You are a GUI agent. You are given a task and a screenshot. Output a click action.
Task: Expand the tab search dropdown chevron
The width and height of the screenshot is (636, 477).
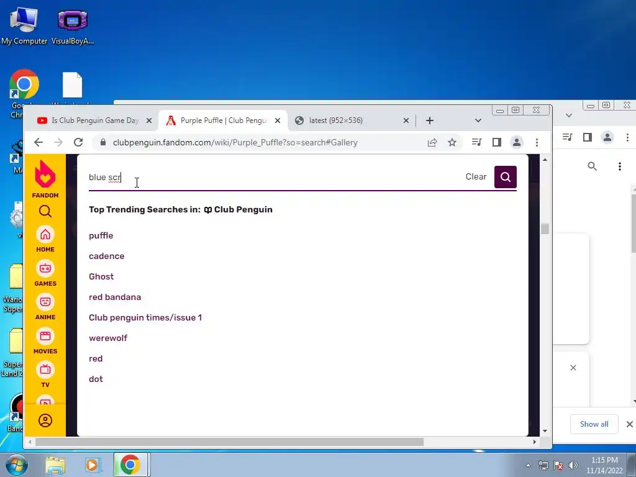pos(478,120)
